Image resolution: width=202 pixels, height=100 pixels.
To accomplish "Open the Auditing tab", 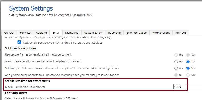I will (x=41, y=33).
